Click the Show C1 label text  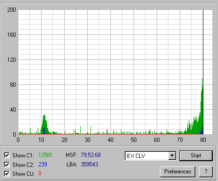click(23, 156)
